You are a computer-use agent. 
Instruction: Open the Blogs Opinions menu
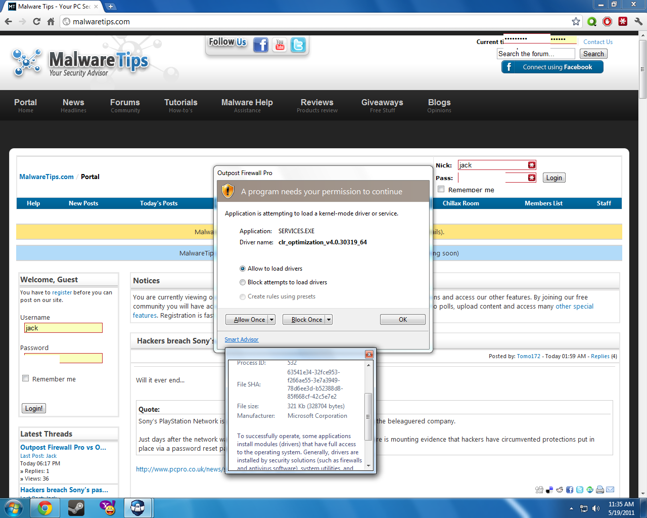coord(439,105)
